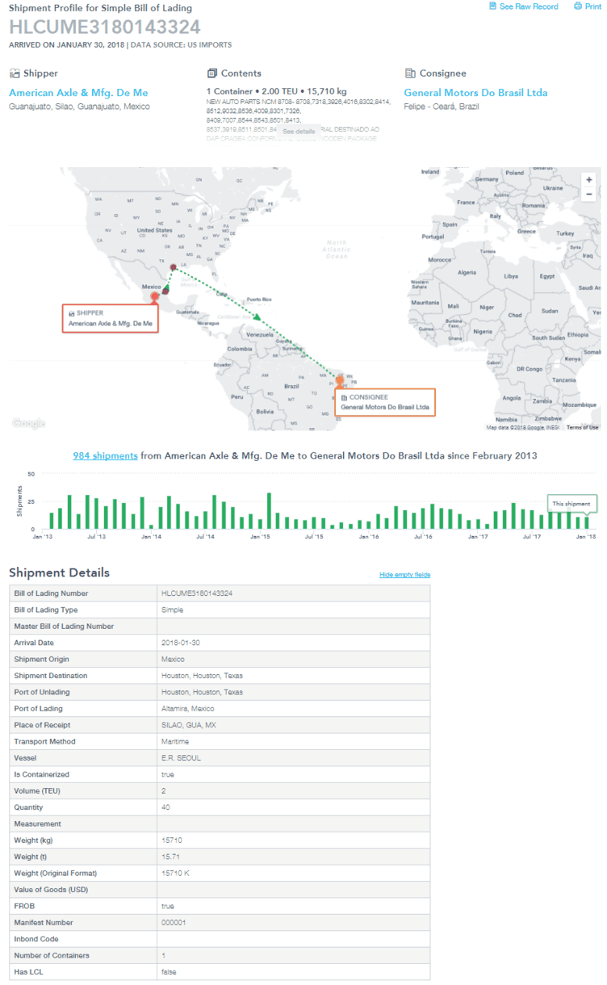Click the raw record document icon
Viewport: 607px width, 985px height.
click(x=492, y=6)
